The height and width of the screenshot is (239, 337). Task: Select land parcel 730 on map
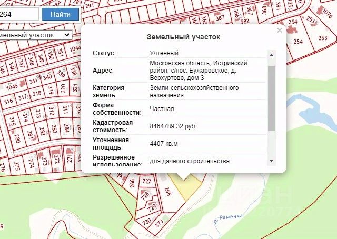click(x=146, y=222)
